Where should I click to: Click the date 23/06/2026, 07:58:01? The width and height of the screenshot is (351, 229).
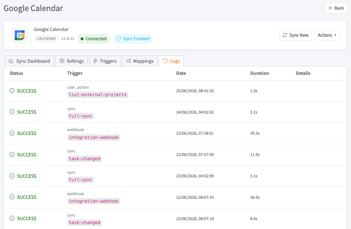click(x=195, y=133)
